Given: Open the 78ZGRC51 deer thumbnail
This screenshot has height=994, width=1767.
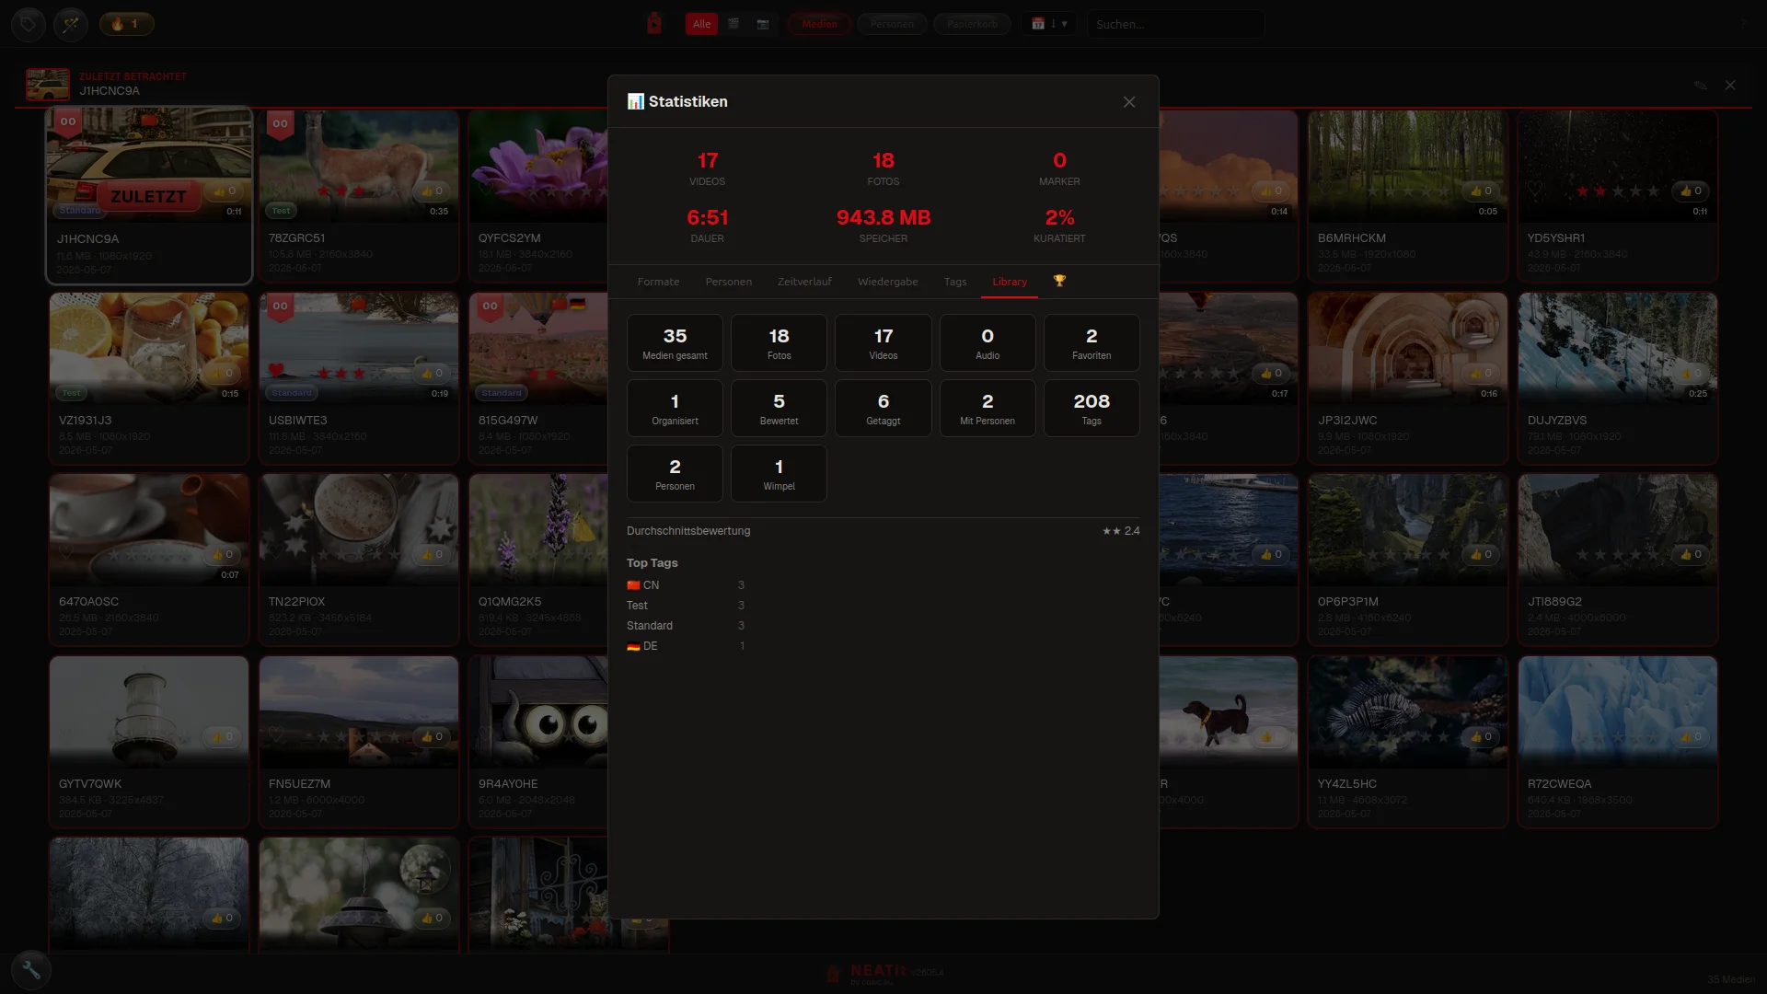Looking at the screenshot, I should click(x=359, y=166).
